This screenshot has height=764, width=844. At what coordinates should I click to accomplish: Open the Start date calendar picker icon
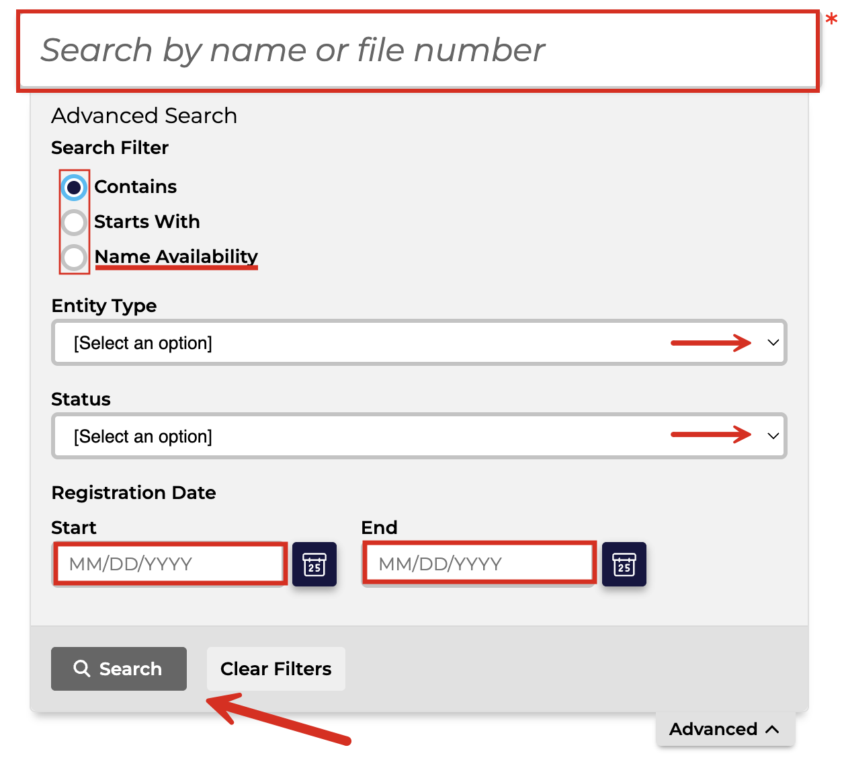click(314, 564)
